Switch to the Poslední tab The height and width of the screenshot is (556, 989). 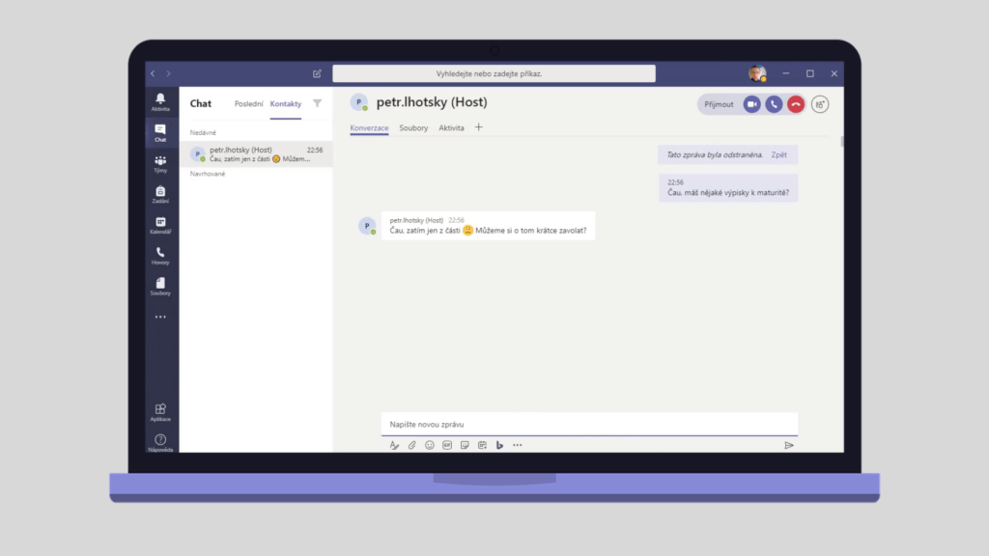(248, 103)
